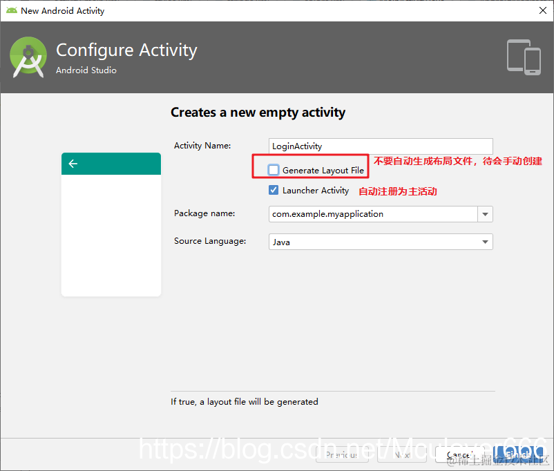Click the Android Studio logo icon
554x471 pixels.
tap(28, 57)
